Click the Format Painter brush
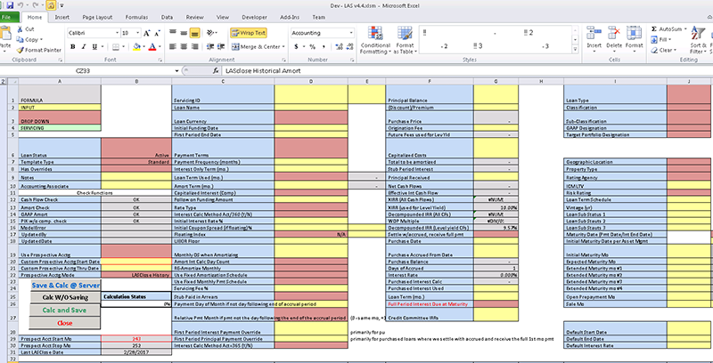The image size is (713, 363). pos(38,50)
